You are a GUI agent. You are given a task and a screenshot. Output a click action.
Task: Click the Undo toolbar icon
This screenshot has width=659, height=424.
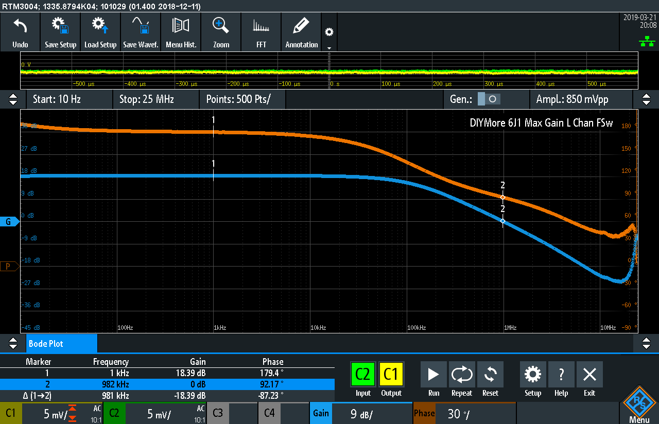click(x=20, y=32)
